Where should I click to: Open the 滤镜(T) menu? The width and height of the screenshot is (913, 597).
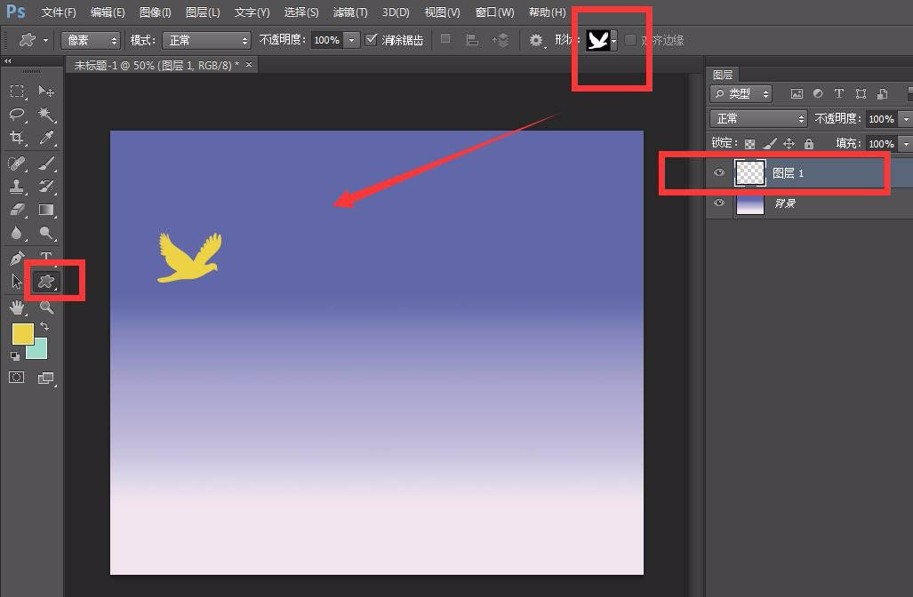click(350, 12)
